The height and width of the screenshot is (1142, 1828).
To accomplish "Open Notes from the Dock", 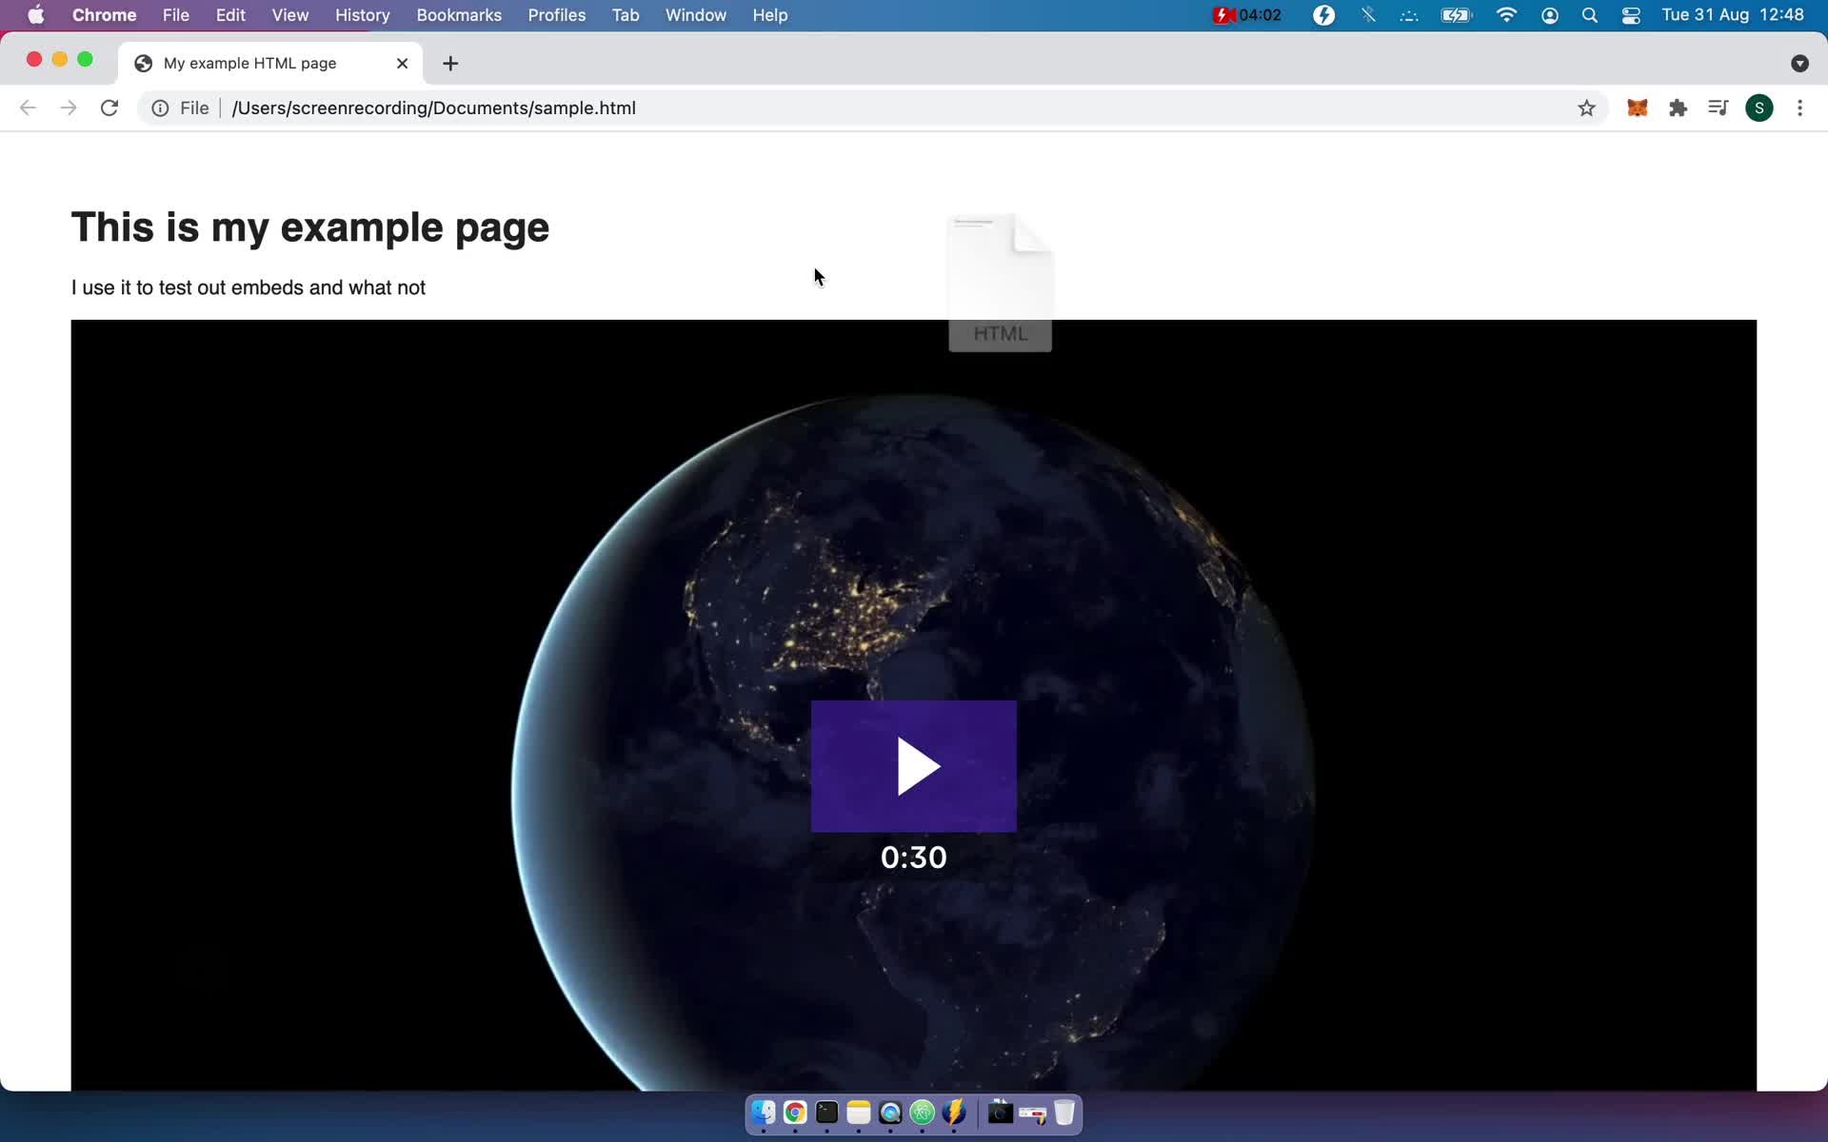I will coord(859,1112).
